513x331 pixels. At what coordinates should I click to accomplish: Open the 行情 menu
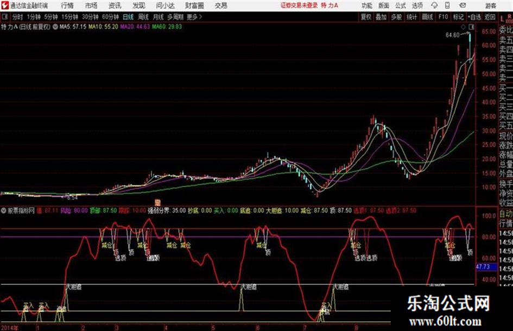[67, 5]
